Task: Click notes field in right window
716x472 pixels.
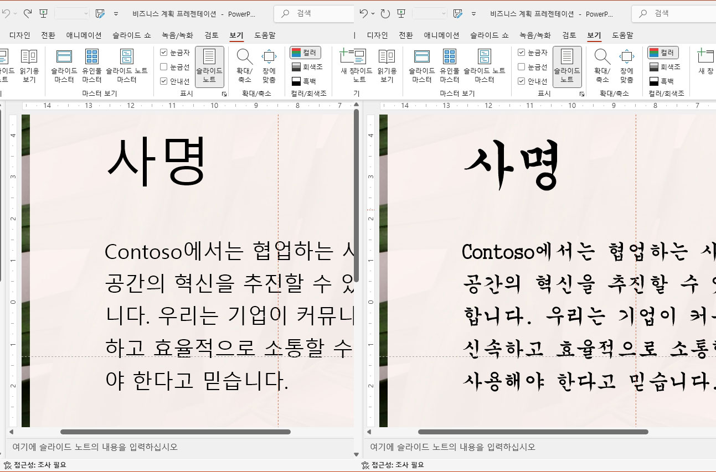Action: [540, 447]
